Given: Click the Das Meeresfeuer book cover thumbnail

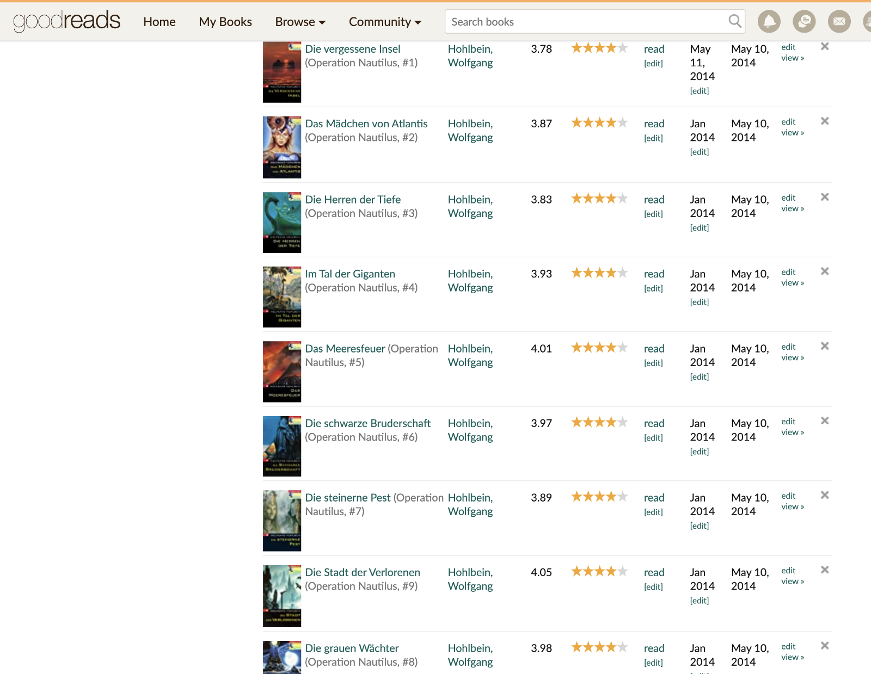Looking at the screenshot, I should tap(282, 372).
